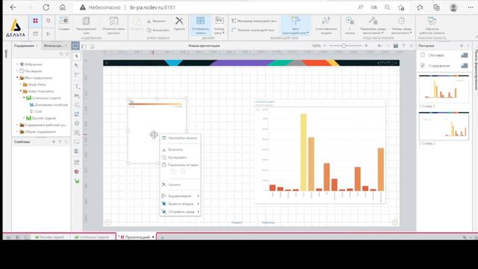Open the Discrete Legend bottom tab

[49, 237]
